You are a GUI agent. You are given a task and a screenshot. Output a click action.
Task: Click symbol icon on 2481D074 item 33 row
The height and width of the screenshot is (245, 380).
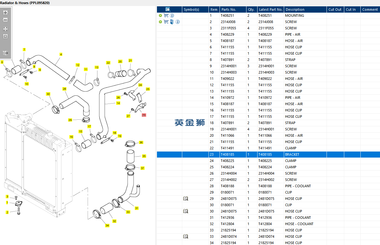(x=186, y=236)
